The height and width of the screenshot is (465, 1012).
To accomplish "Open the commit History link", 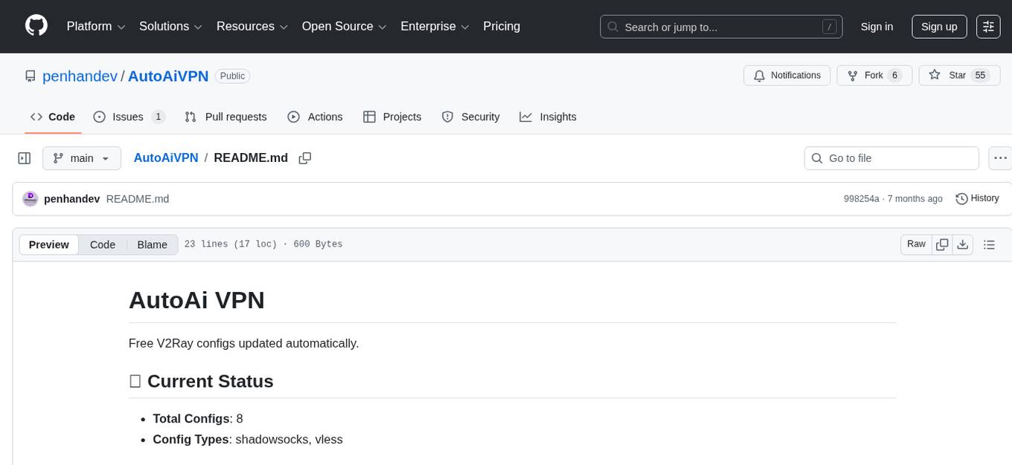I will [977, 198].
